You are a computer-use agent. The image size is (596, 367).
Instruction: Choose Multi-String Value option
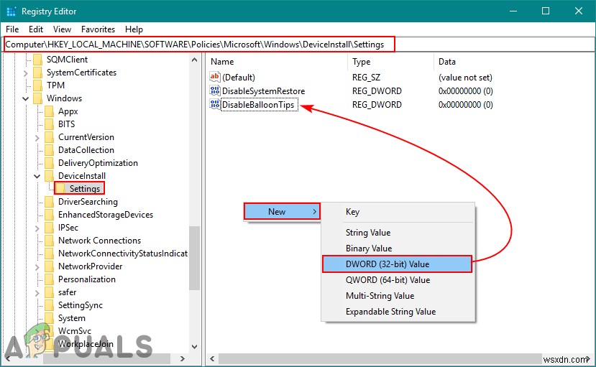click(x=398, y=296)
